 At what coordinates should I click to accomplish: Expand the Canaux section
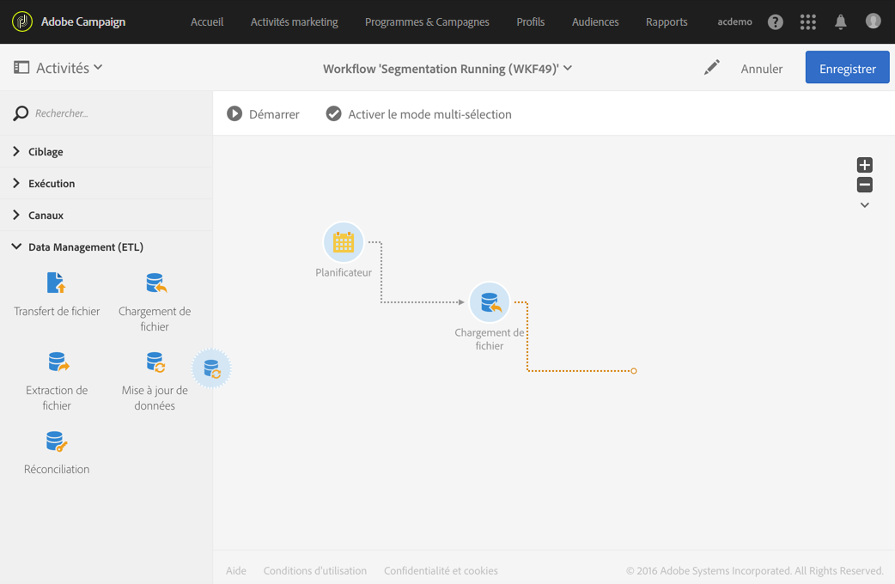[46, 216]
